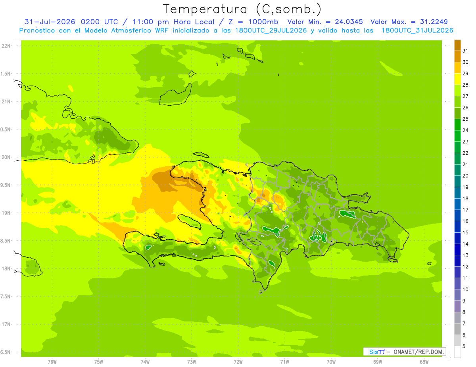Click the color bar segment between 26 and 27
This screenshot has width=476, height=367.
pos(457,102)
